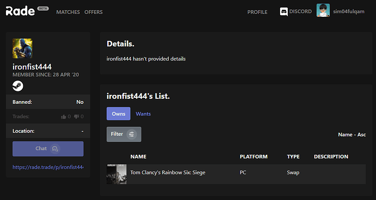
Task: Start a Chat with ironfist444
Action: [48, 149]
